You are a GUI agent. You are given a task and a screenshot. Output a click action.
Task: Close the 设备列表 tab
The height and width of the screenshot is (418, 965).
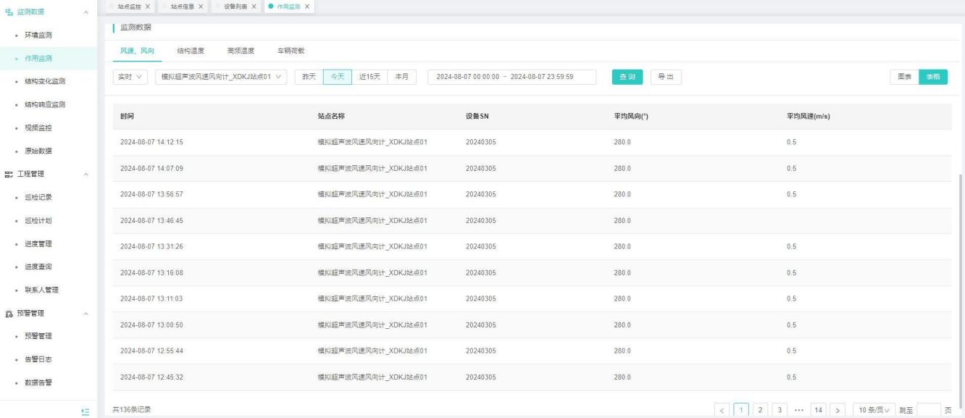[254, 7]
